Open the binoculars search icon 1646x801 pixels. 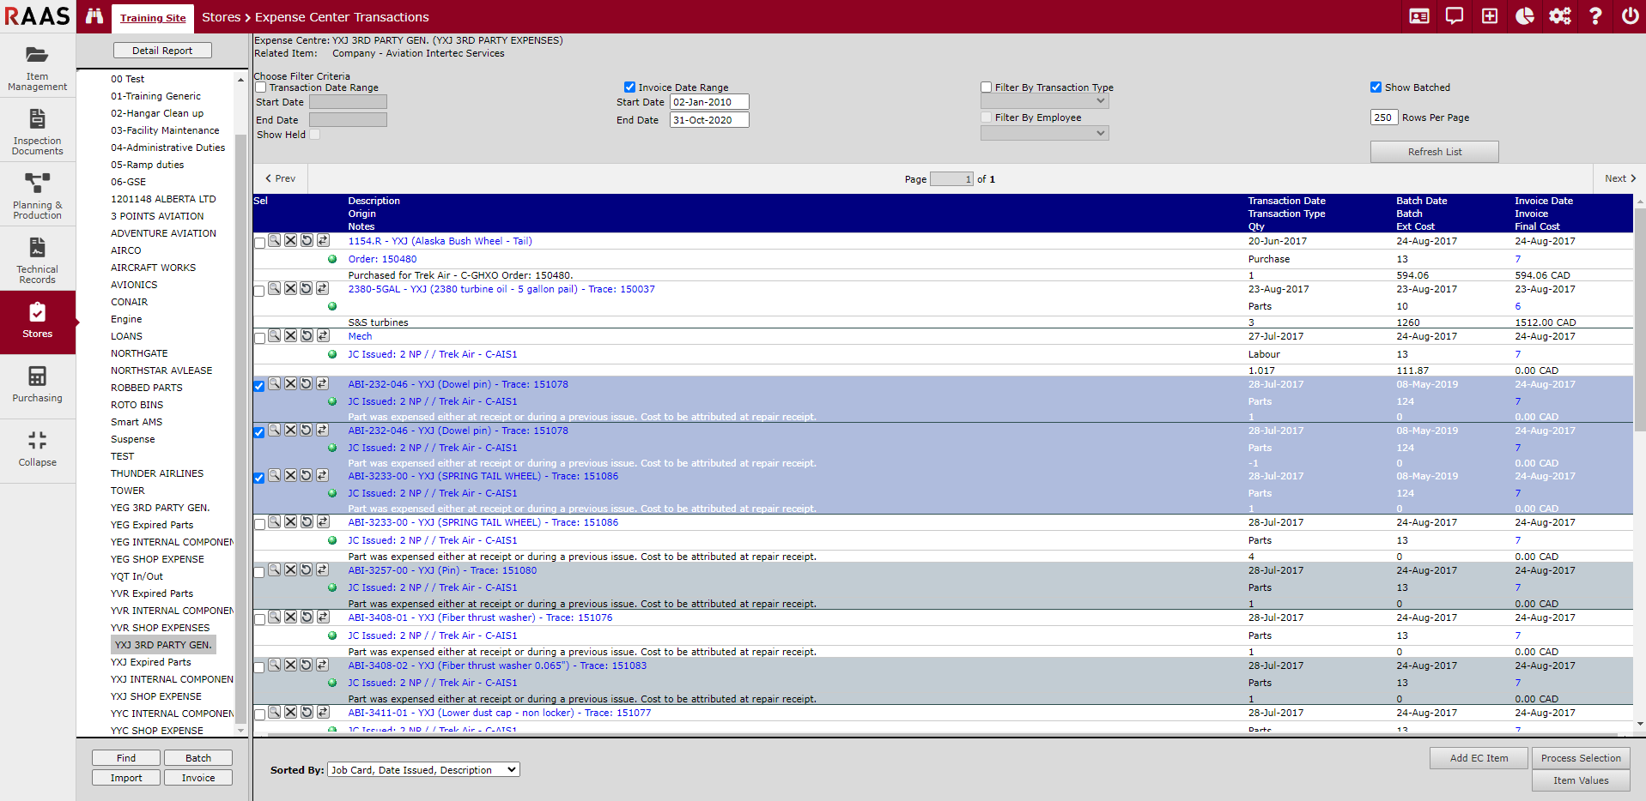coord(94,16)
